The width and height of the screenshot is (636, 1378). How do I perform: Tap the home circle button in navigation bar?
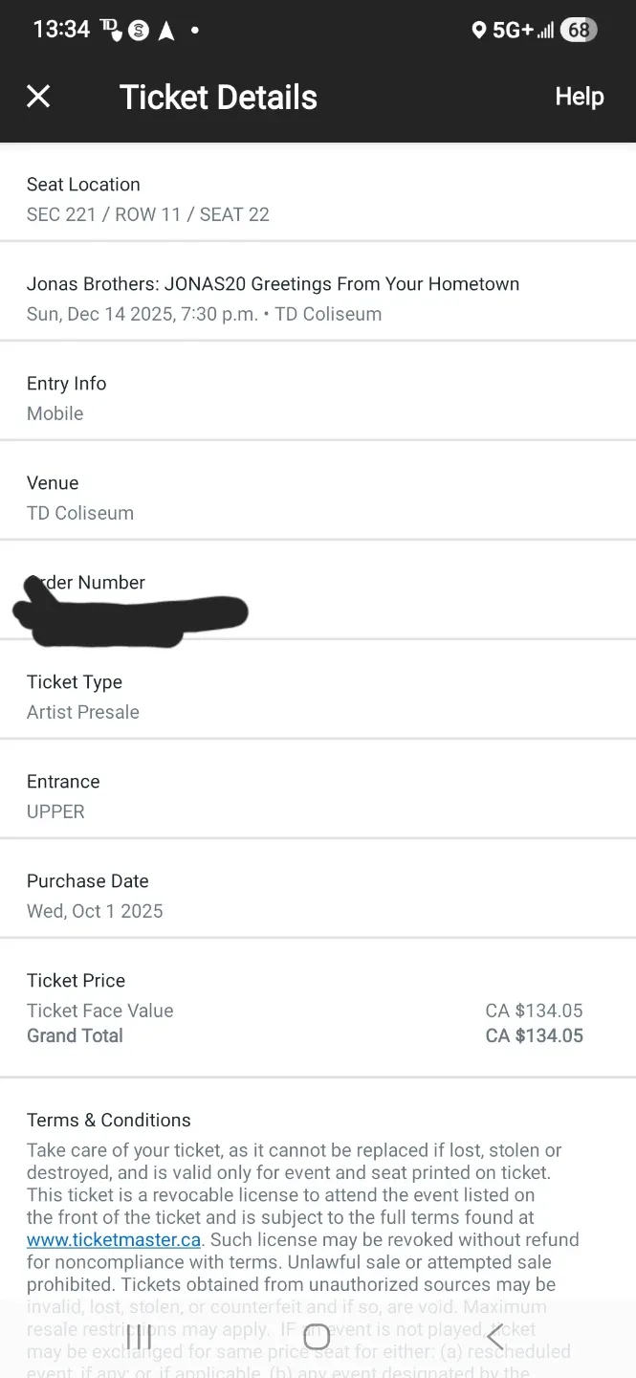tap(317, 1337)
